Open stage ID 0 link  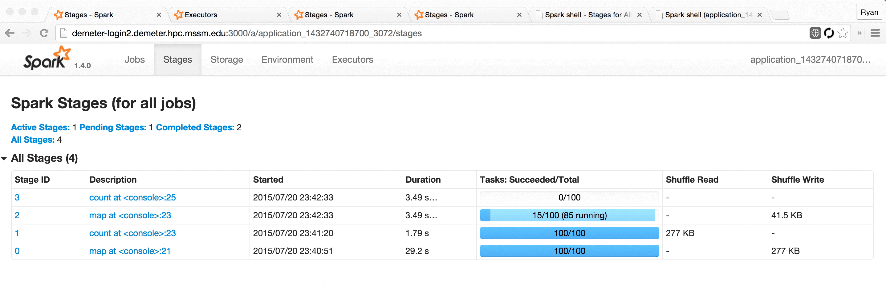point(17,251)
